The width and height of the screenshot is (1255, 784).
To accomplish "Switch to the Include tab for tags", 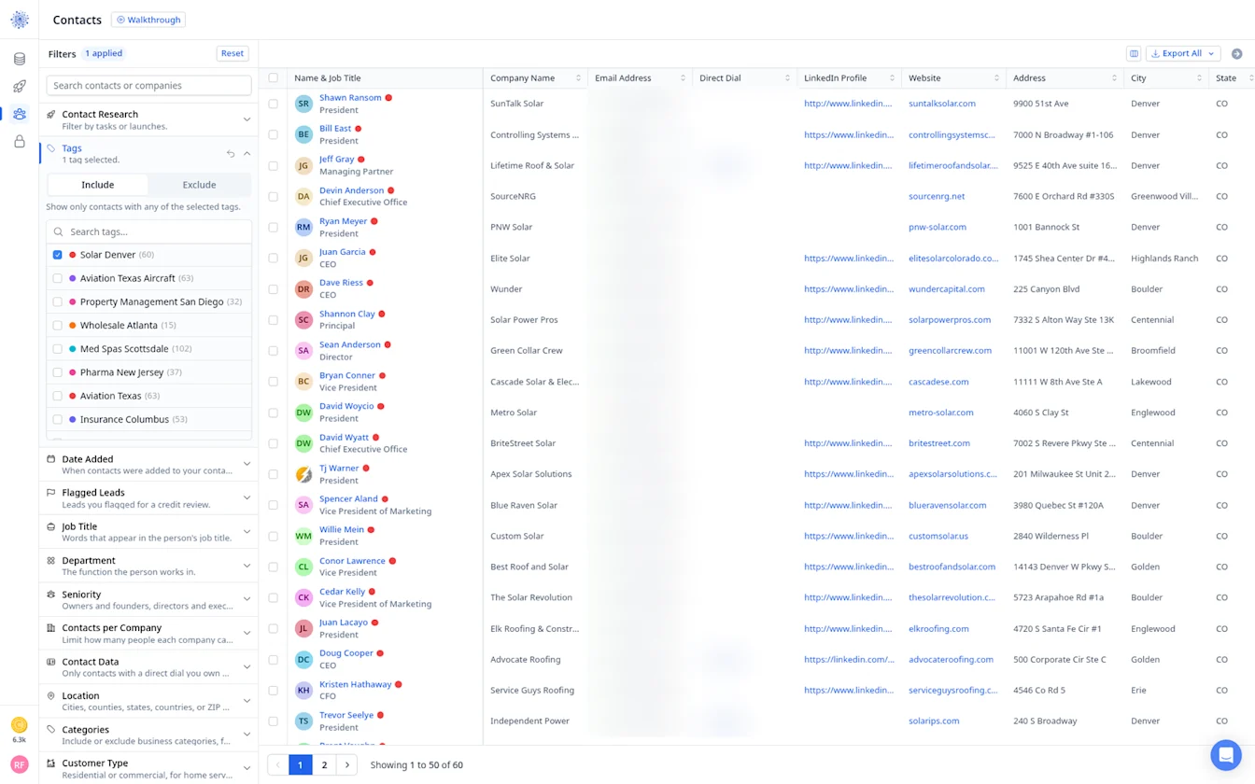I will (x=98, y=185).
